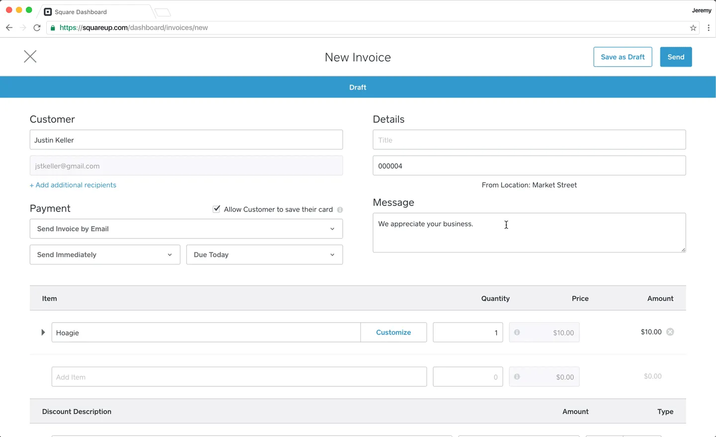Click Customize on the Hoagie item
The width and height of the screenshot is (716, 437).
coord(393,332)
